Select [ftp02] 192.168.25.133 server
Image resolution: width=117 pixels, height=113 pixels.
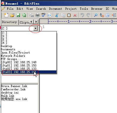click(x=29, y=69)
